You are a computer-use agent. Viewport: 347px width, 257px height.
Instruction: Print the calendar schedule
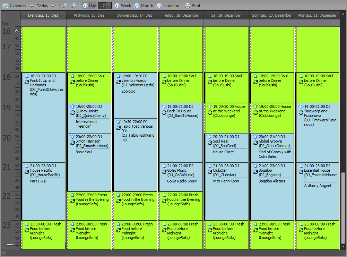click(193, 6)
